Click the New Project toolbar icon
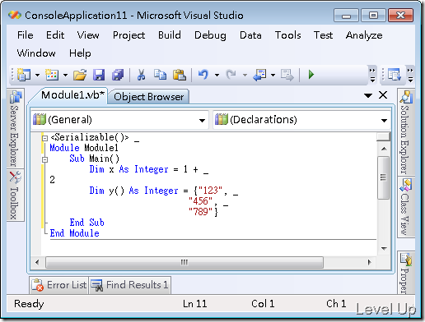 coord(24,75)
